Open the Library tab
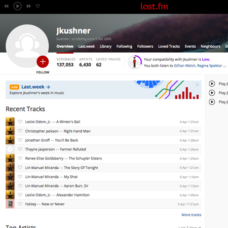This screenshot has width=228, height=228. click(x=105, y=46)
